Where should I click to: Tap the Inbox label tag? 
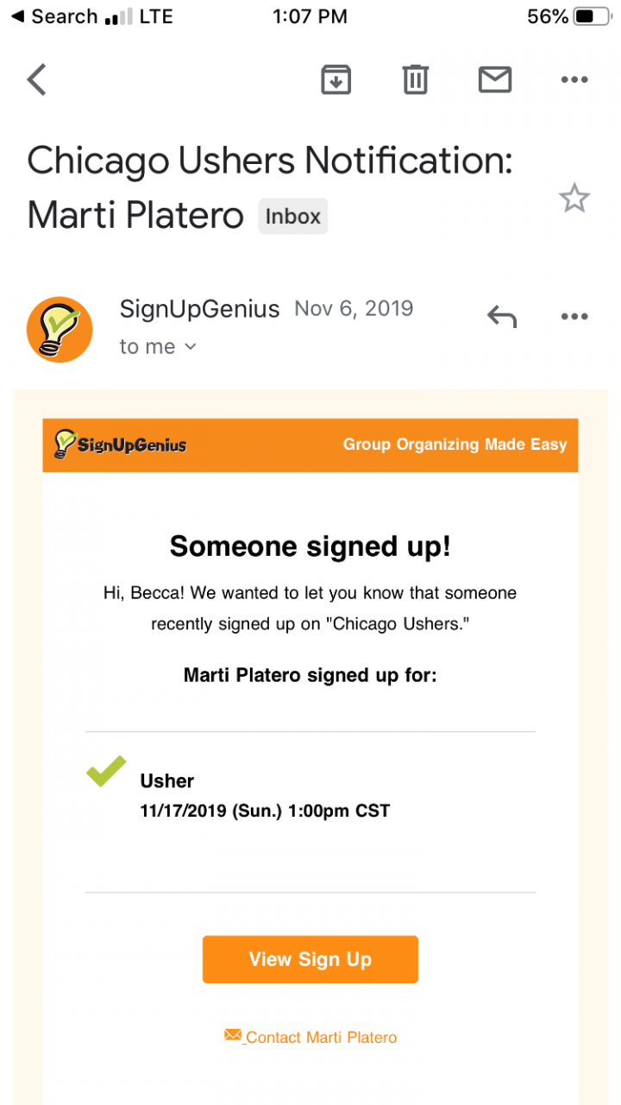coord(293,217)
